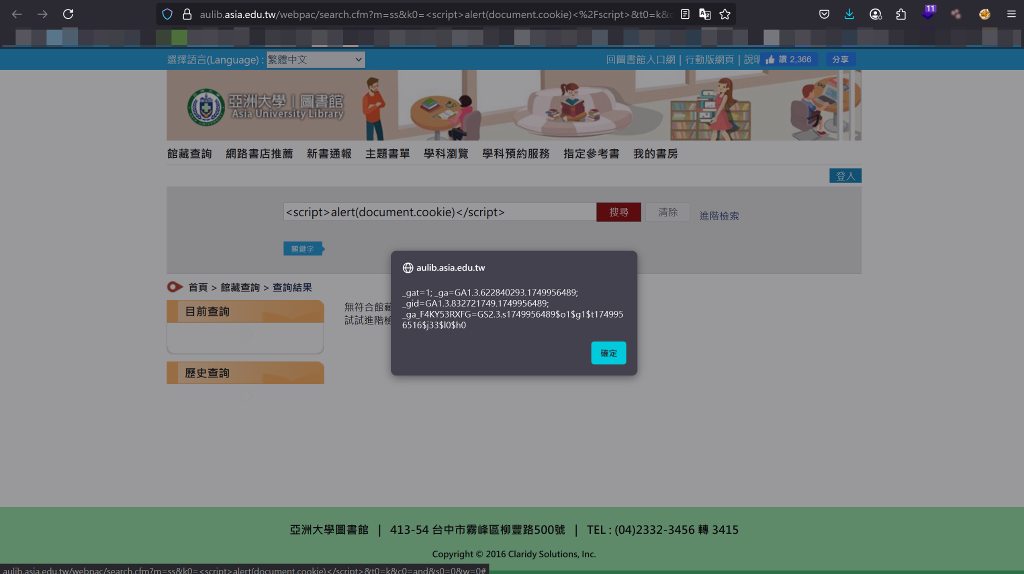This screenshot has height=574, width=1024.
Task: Open the 回圖書館入口網 link
Action: click(640, 60)
